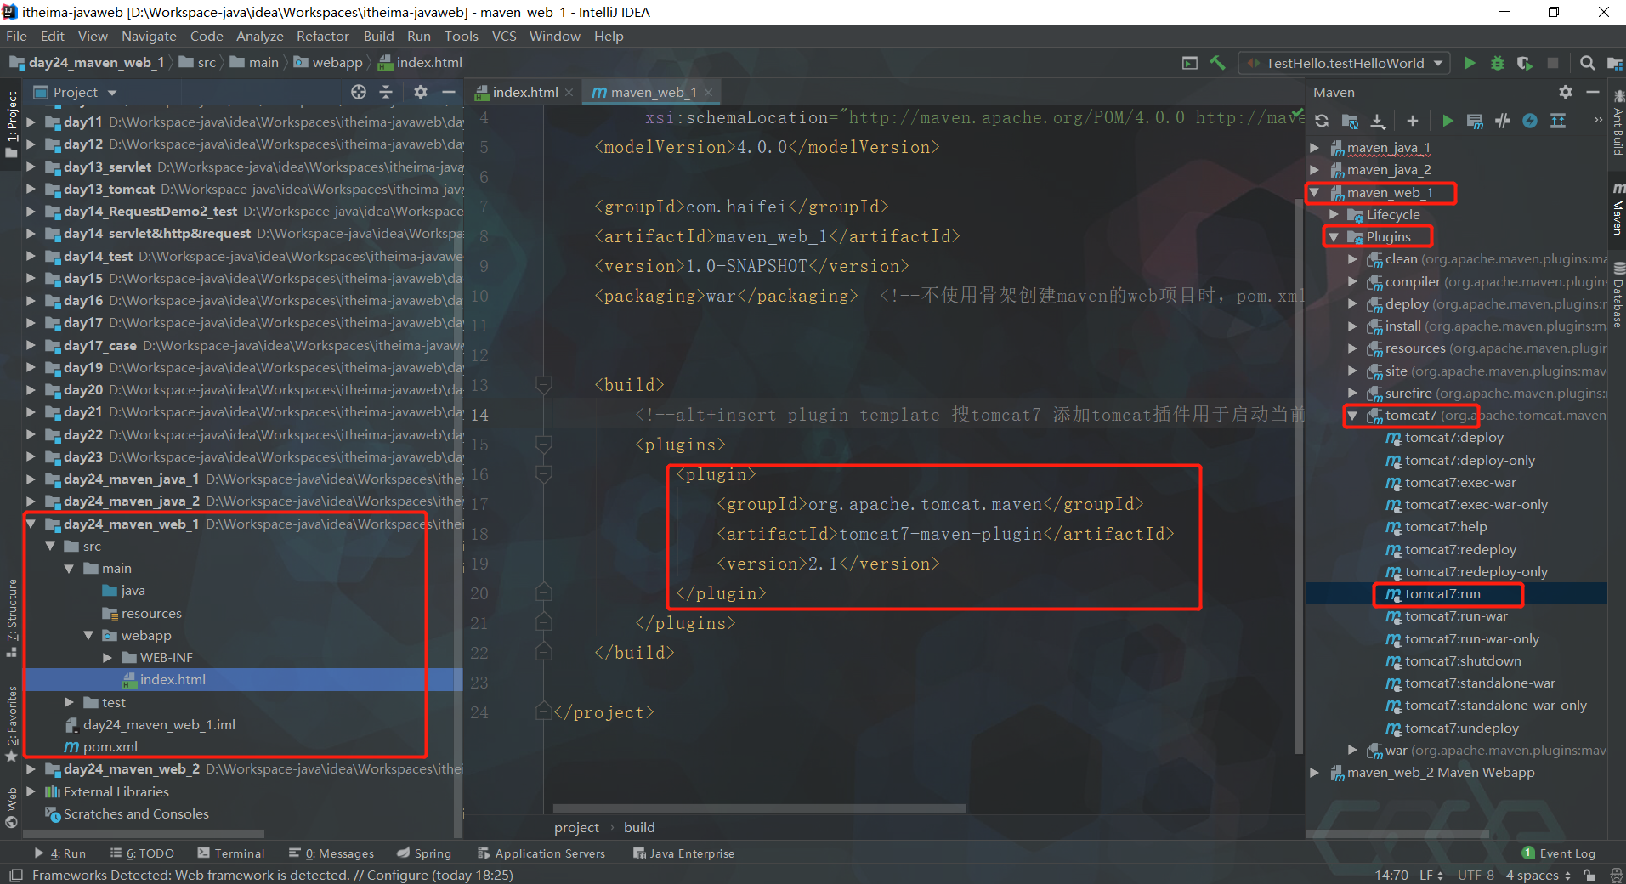Toggle read-only lock icon in status bar
Image resolution: width=1626 pixels, height=884 pixels.
point(1589,875)
